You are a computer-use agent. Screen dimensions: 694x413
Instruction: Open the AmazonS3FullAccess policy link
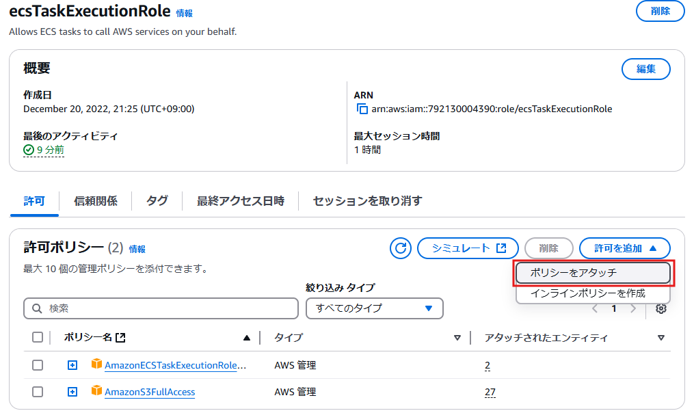coord(150,392)
